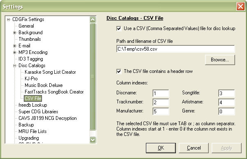This screenshot has width=247, height=159.
Task: Click the Songtitle column index field
Action: [226, 93]
